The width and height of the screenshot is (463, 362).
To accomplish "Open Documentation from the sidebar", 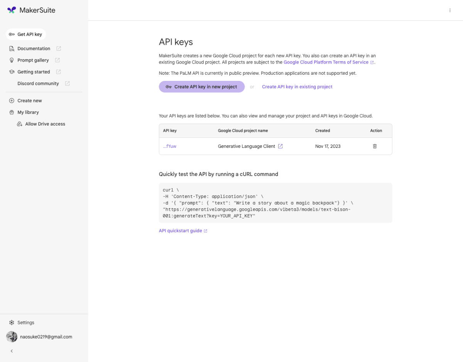I will click(34, 49).
